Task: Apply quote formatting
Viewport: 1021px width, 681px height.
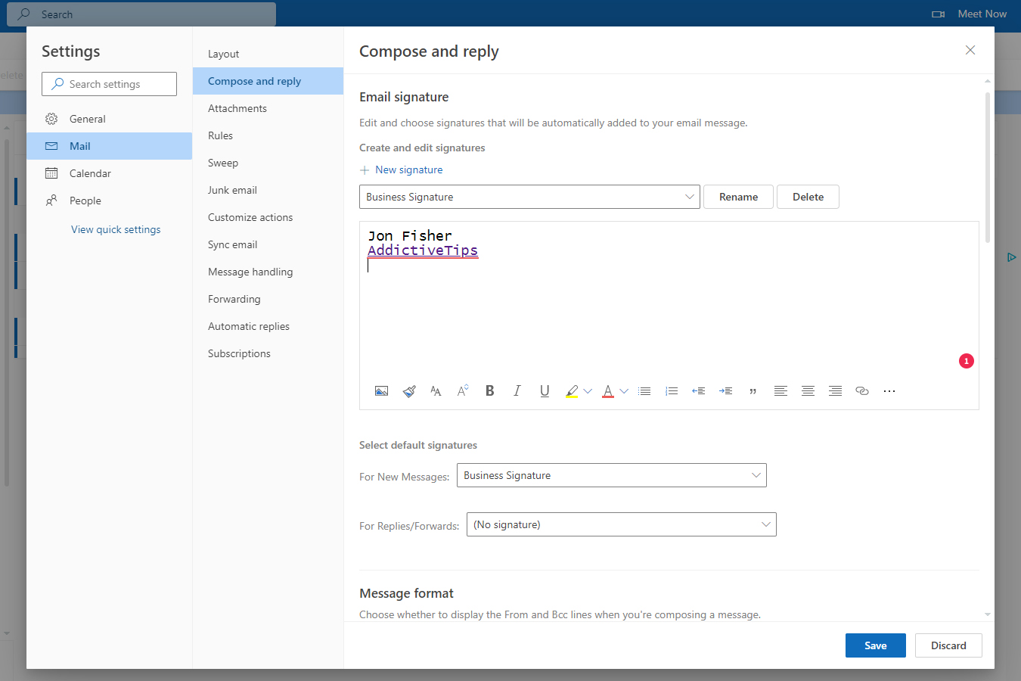Action: 753,391
